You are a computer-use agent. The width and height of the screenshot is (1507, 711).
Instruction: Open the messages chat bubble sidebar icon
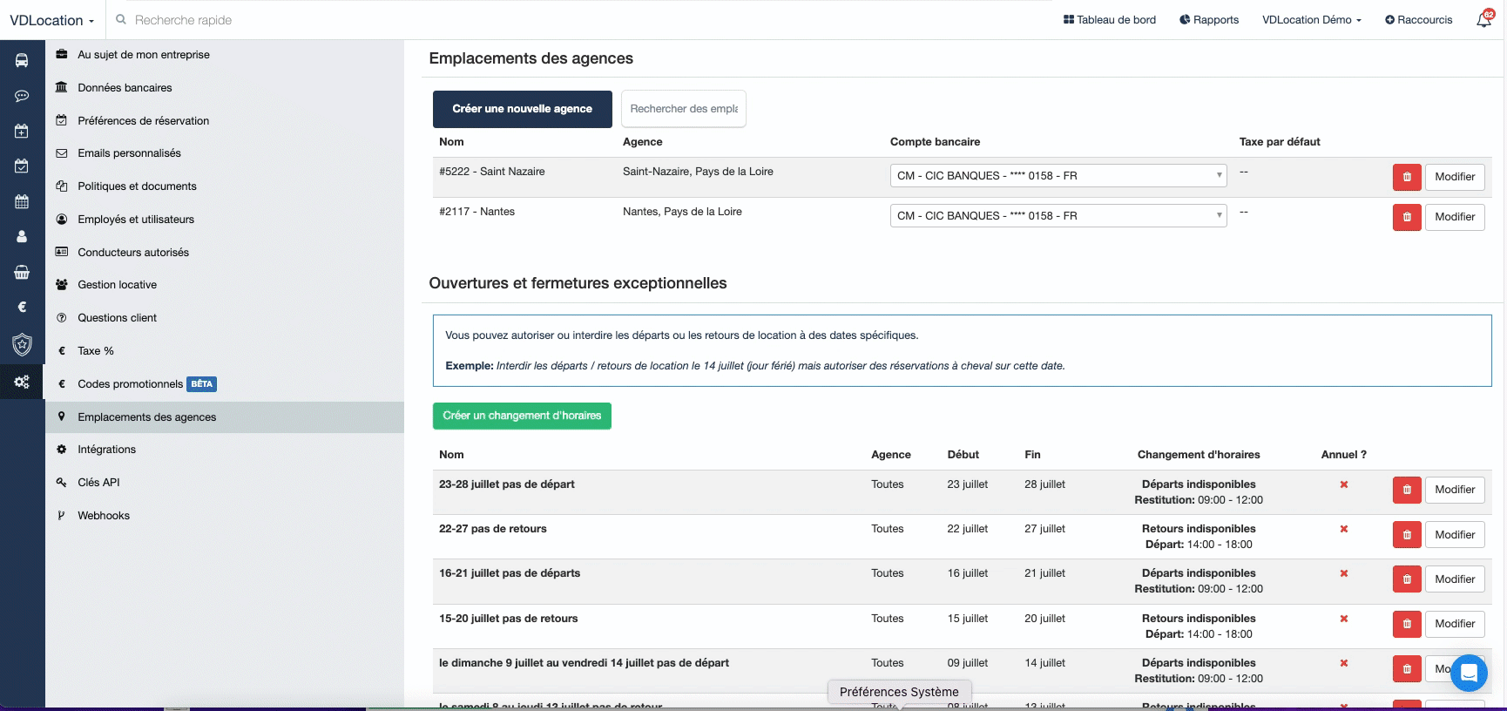(x=22, y=96)
